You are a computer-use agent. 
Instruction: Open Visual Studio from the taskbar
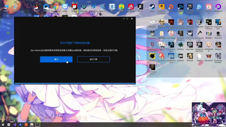pyautogui.click(x=15, y=124)
